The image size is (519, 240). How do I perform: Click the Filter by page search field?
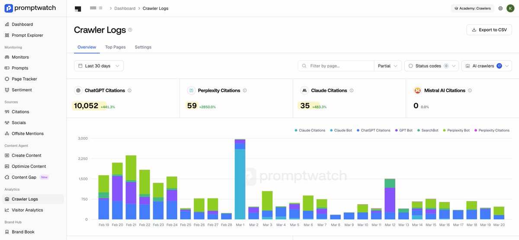tap(336, 66)
